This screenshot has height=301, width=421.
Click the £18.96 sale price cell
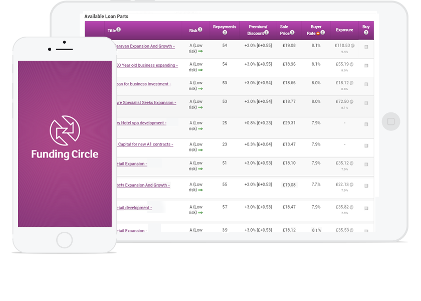(x=289, y=64)
